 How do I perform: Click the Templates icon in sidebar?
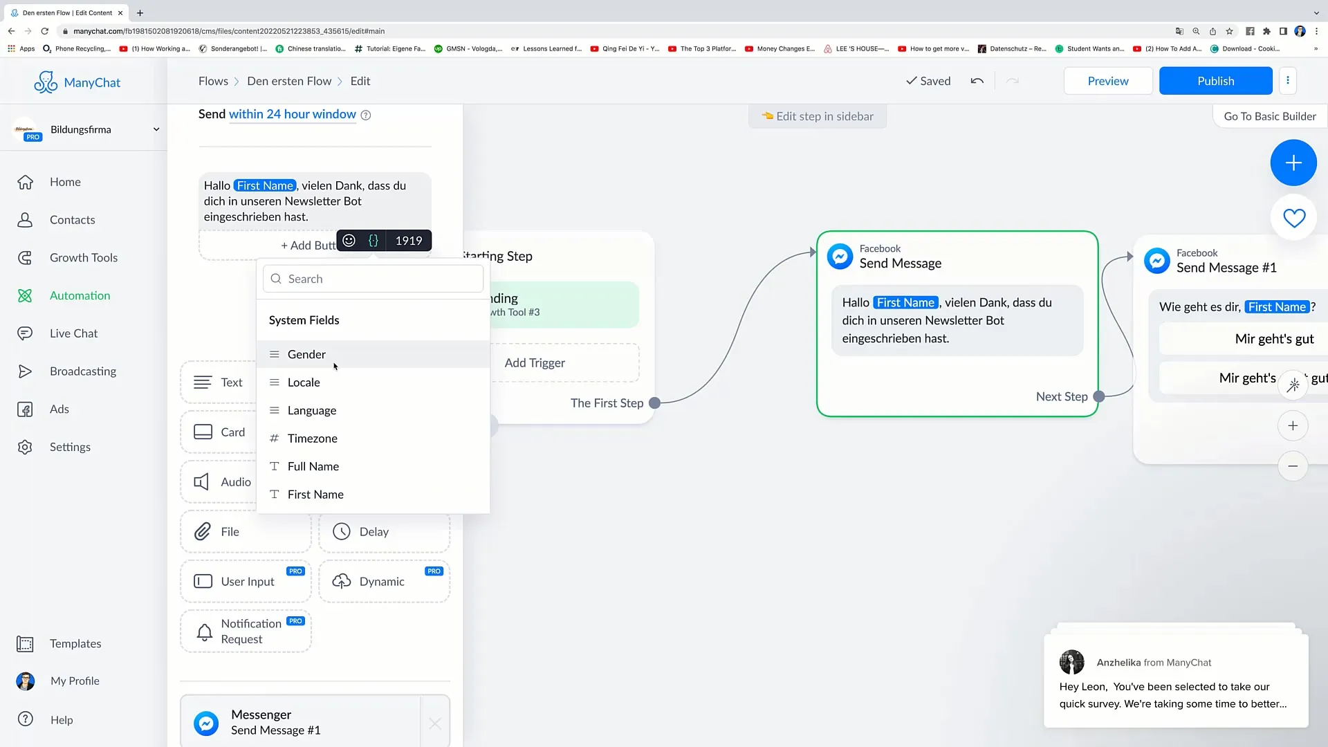pyautogui.click(x=25, y=643)
